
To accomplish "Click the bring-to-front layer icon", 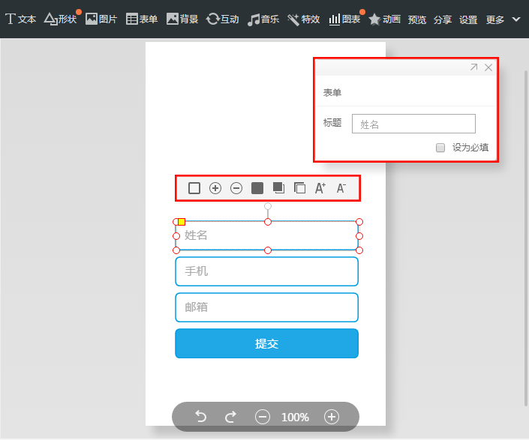I will point(278,188).
